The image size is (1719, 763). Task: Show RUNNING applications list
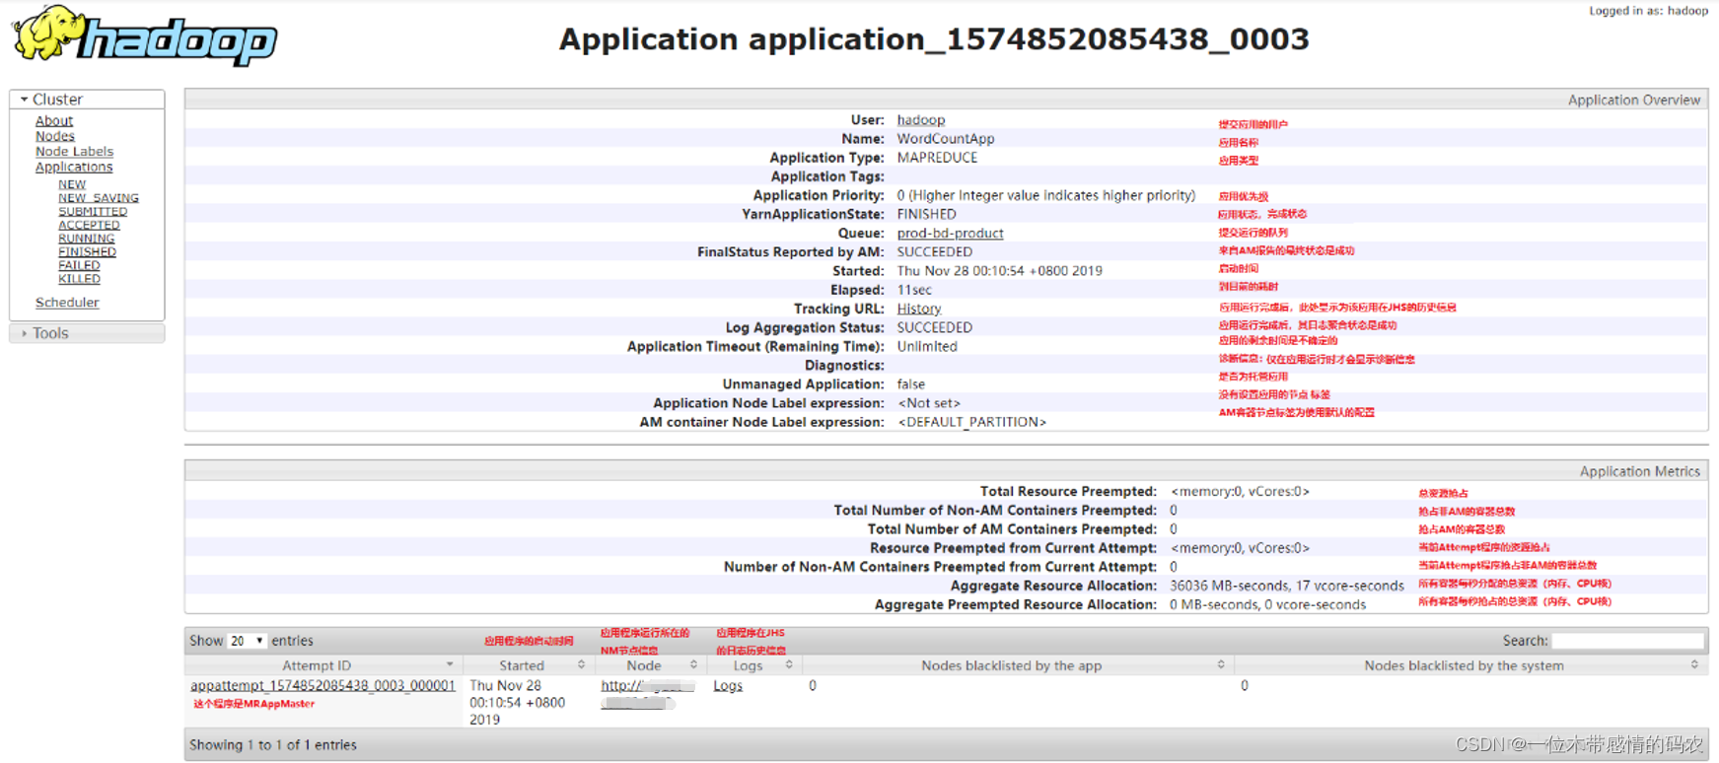tap(86, 239)
